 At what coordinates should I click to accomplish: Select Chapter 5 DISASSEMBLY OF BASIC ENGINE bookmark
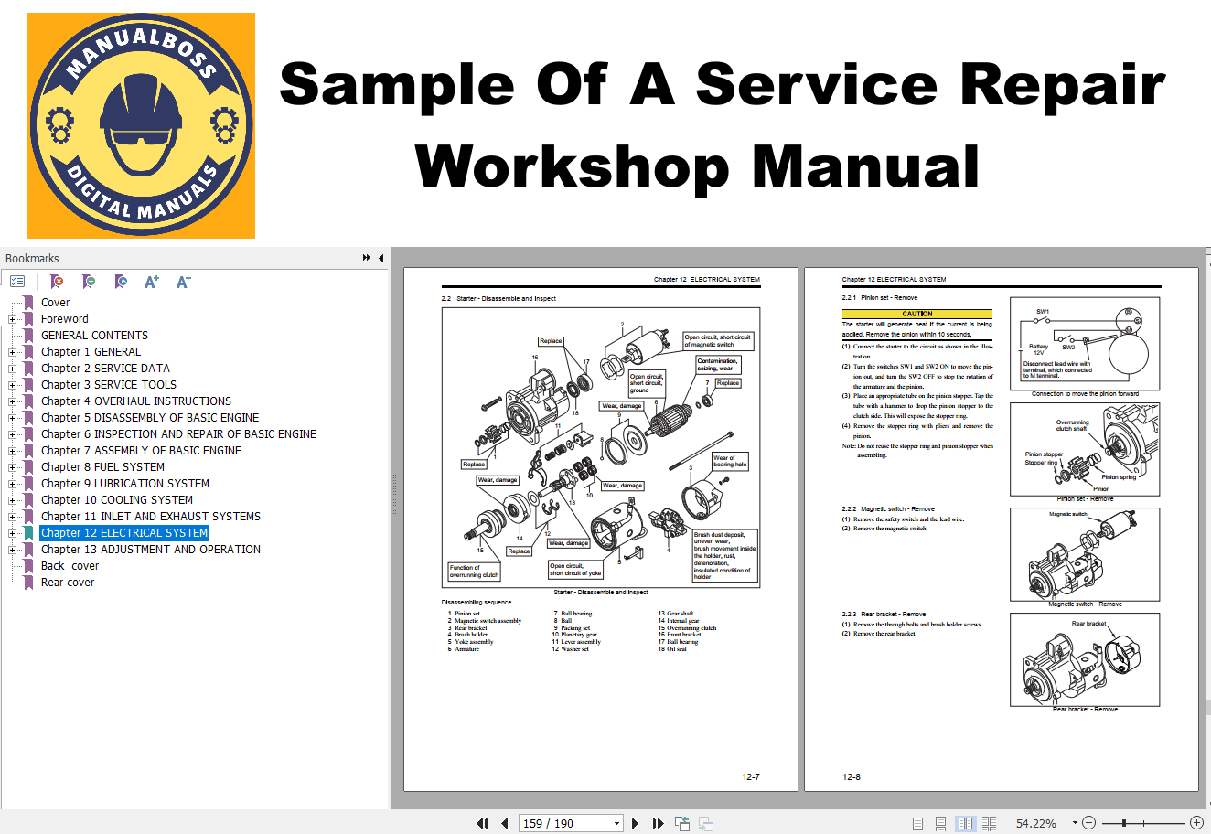(x=149, y=418)
